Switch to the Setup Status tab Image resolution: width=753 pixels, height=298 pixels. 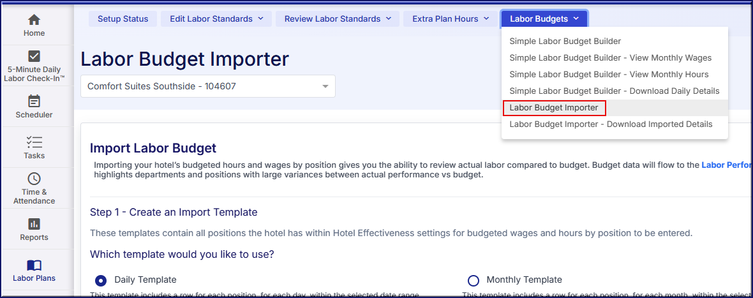click(x=123, y=19)
